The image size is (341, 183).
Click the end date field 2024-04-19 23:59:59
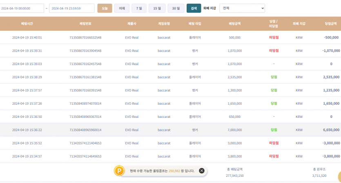71,8
